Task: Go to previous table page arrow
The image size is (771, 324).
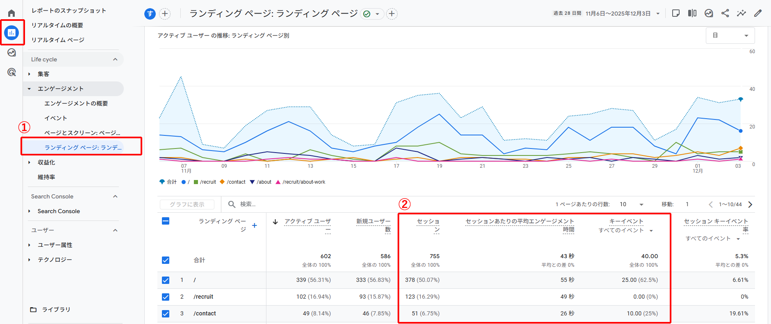Action: click(711, 204)
